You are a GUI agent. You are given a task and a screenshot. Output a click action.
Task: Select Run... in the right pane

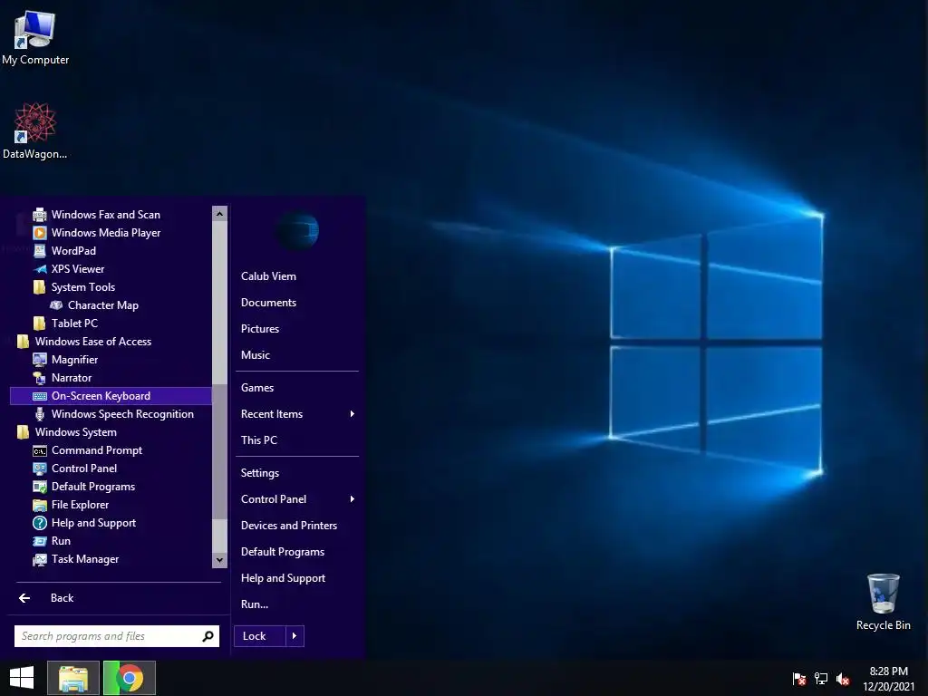[255, 604]
